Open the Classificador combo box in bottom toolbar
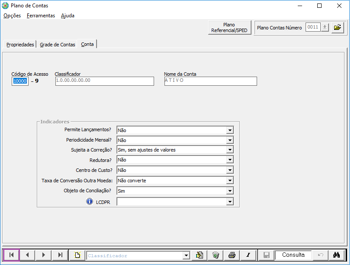Image resolution: width=351 pixels, height=265 pixels. pos(186,255)
